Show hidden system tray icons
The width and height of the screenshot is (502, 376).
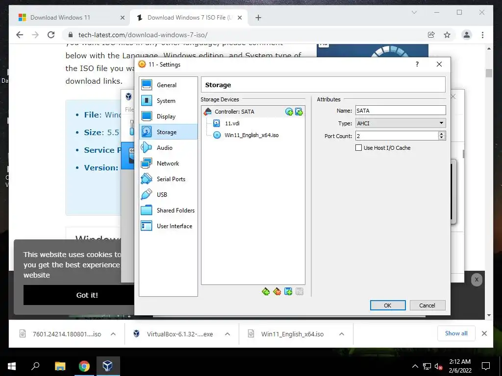click(x=415, y=366)
